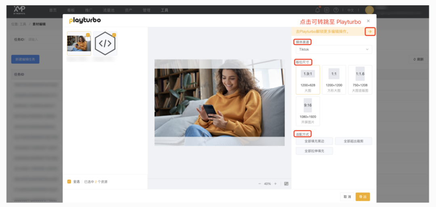Viewport: 436px width, 207px height.
Task: Click the 40% zoom value
Action: (x=267, y=184)
